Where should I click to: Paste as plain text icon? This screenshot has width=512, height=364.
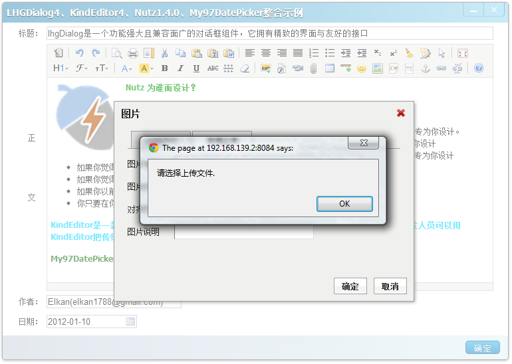click(x=213, y=53)
